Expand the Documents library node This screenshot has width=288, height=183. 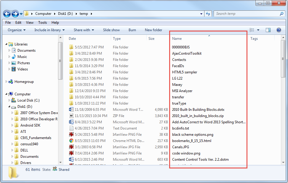point(9,50)
